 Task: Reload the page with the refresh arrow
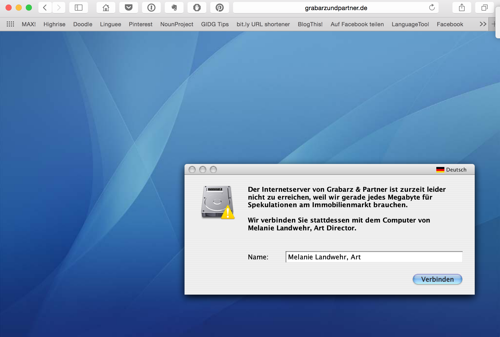[x=432, y=8]
